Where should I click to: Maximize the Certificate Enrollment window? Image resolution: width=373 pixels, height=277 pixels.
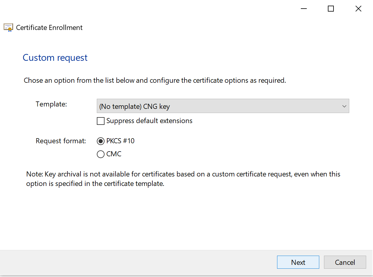pyautogui.click(x=331, y=9)
